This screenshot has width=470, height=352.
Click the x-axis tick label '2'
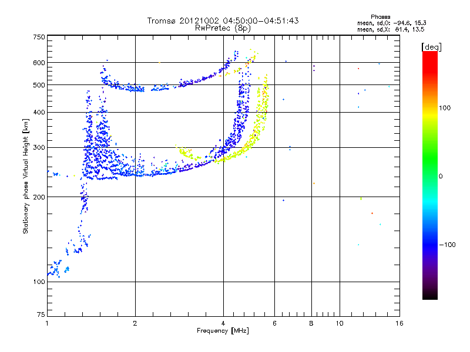pos(135,323)
